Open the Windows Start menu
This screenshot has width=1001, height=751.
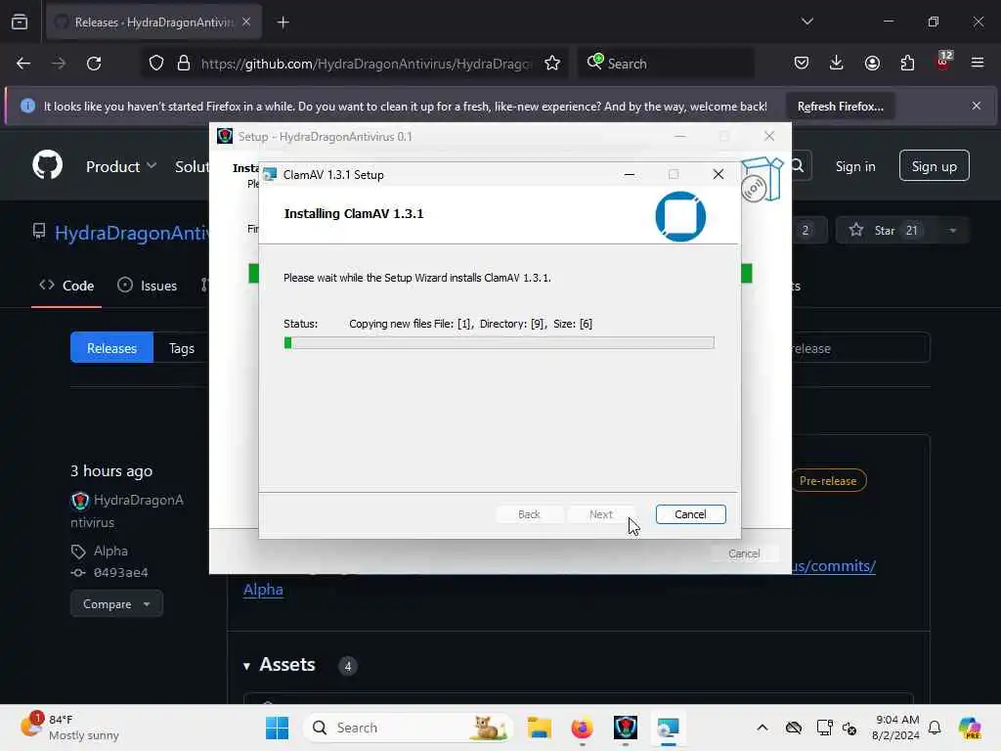pos(277,728)
